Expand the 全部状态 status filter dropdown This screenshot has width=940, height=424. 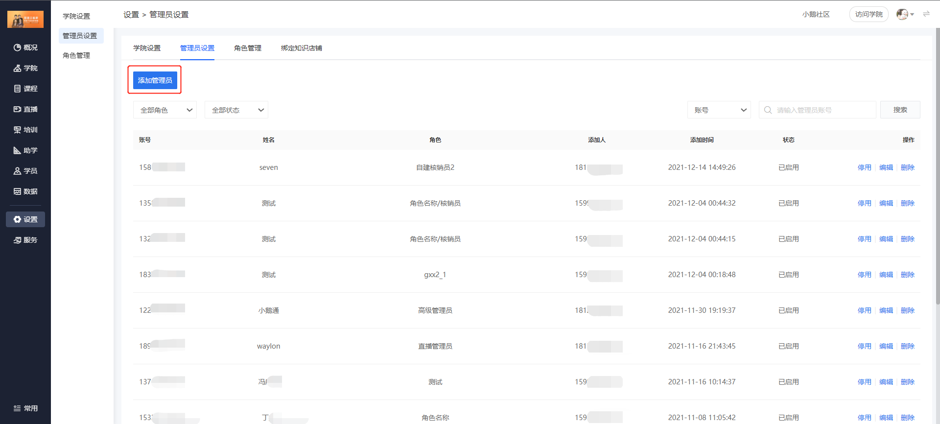(236, 110)
